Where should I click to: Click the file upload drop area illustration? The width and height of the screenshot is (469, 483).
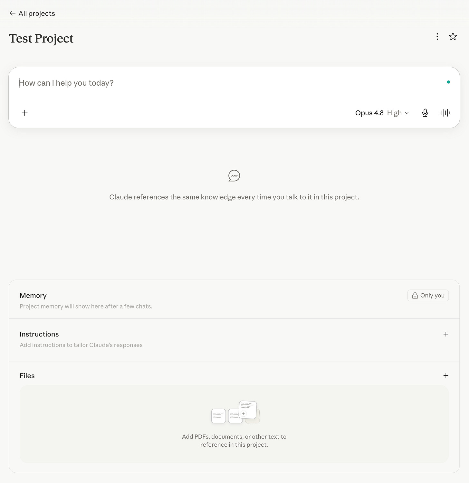[x=235, y=412]
